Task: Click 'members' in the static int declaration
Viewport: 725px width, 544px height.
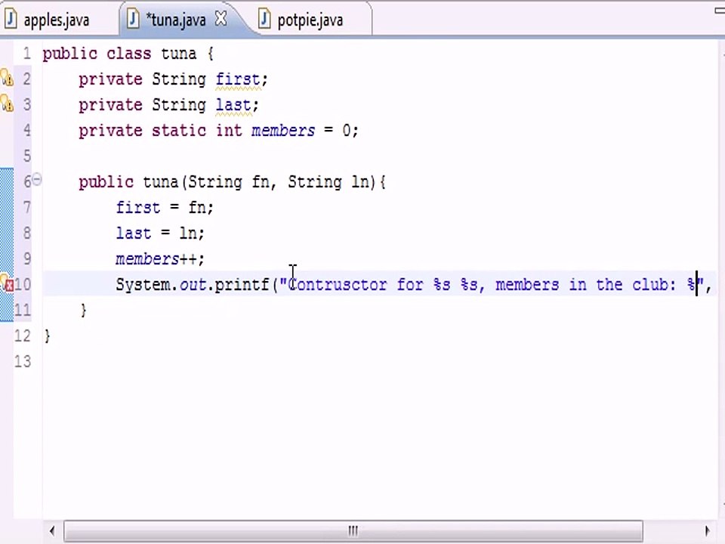Action: pyautogui.click(x=283, y=131)
